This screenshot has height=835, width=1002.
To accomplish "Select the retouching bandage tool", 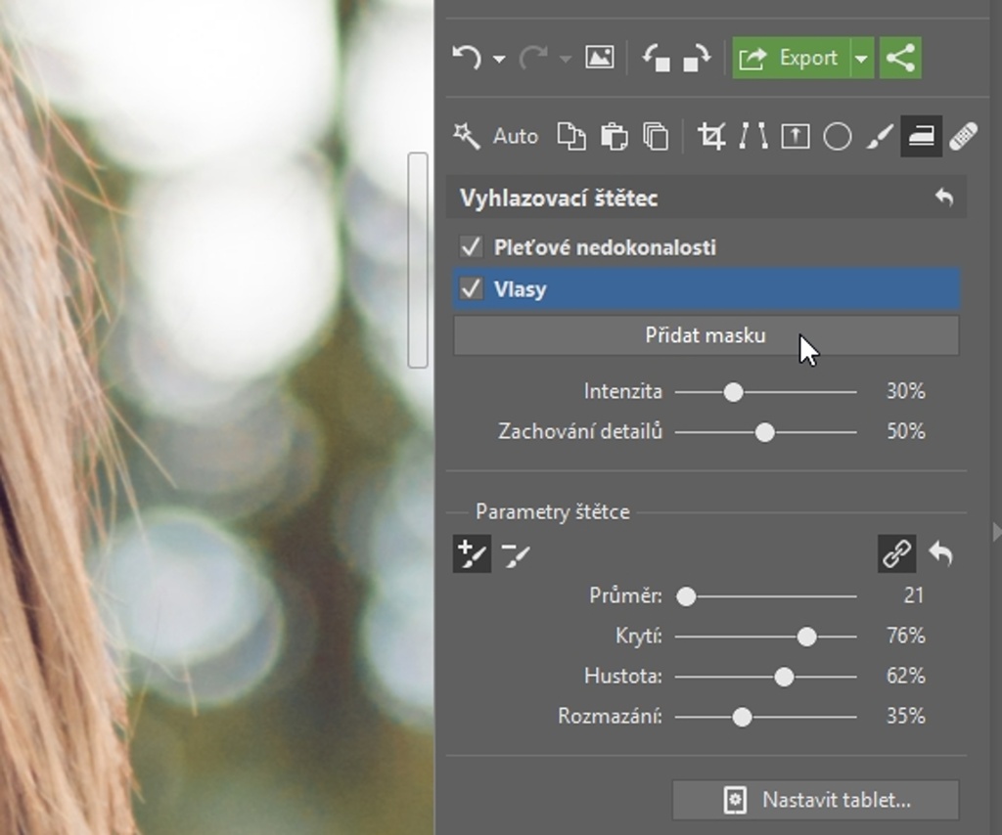I will (x=963, y=136).
